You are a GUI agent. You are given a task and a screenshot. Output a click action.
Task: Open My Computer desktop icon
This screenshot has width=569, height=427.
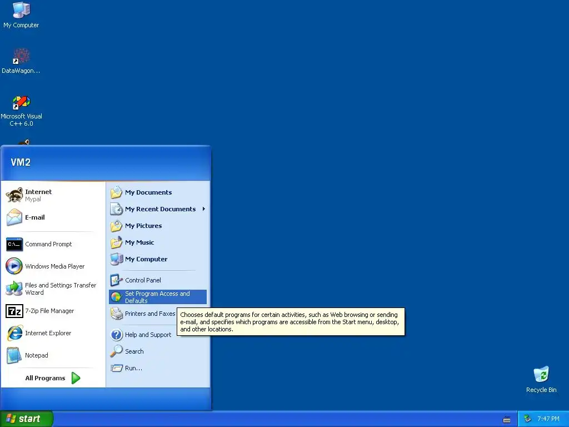[21, 15]
